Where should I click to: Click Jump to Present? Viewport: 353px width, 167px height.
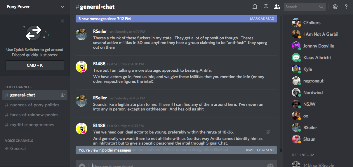point(260,150)
